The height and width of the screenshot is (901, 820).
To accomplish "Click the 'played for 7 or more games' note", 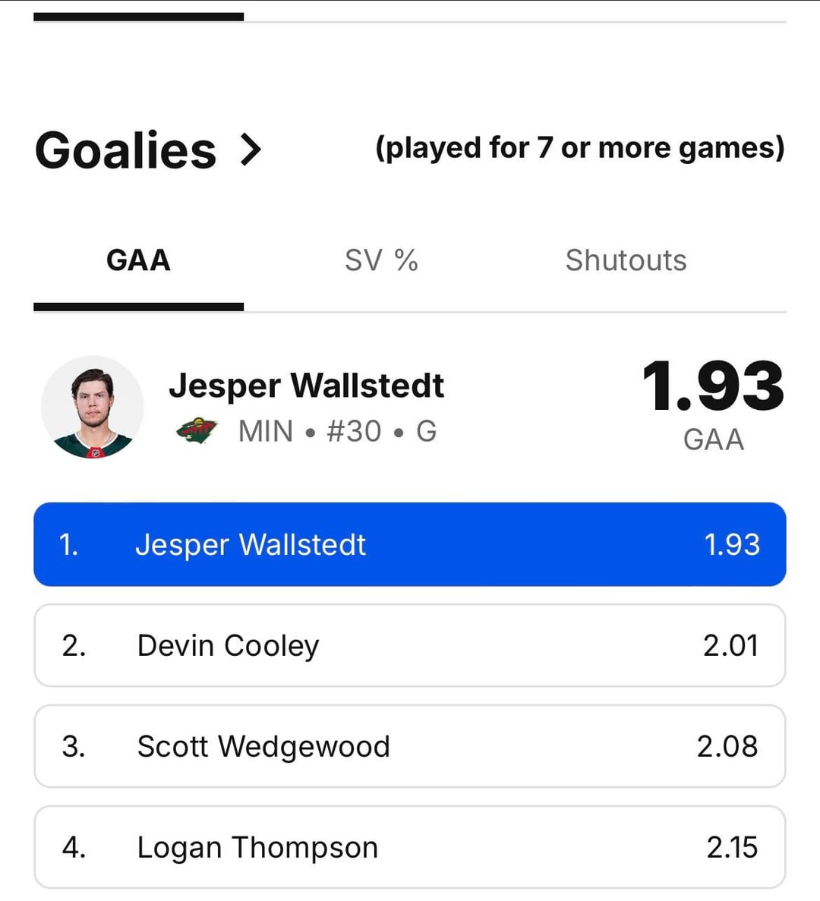I will tap(580, 148).
